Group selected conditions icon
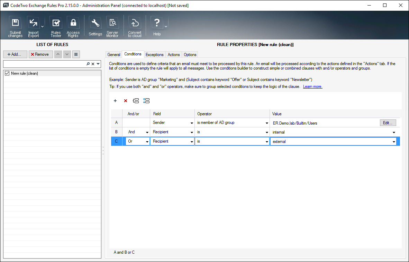 pyautogui.click(x=136, y=101)
